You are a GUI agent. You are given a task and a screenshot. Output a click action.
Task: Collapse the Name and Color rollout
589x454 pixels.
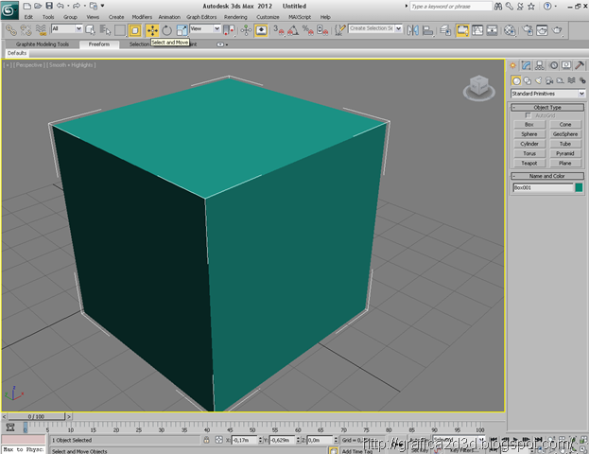click(547, 176)
